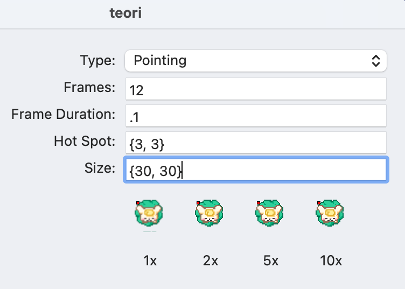Click the 10x scale label
405x289 pixels.
[x=331, y=260]
